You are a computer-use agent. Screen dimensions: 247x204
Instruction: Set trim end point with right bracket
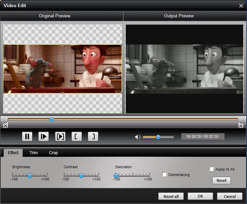(93, 137)
